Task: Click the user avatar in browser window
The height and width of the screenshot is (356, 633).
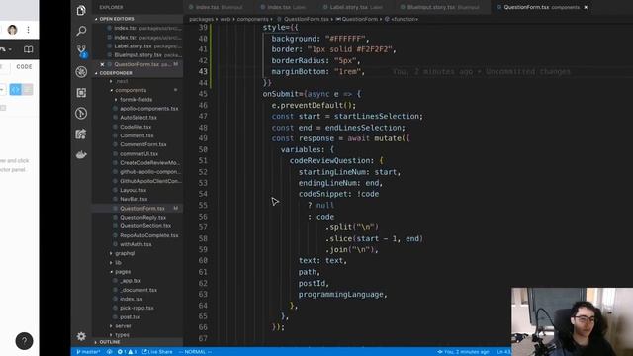Action: (12, 30)
